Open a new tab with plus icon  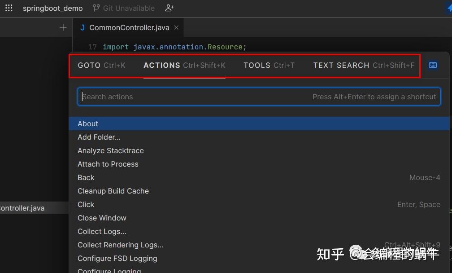click(63, 27)
